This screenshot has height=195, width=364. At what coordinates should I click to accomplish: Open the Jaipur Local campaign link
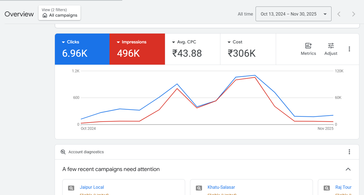point(92,187)
